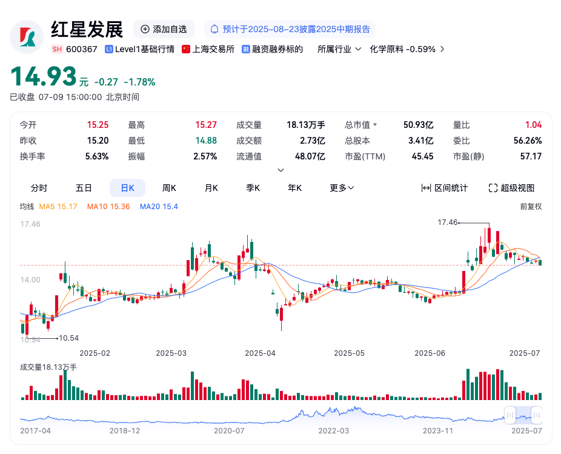Viewport: 561px width, 454px height.
Task: Click the 总市值 value 50.93亿
Action: pos(418,125)
